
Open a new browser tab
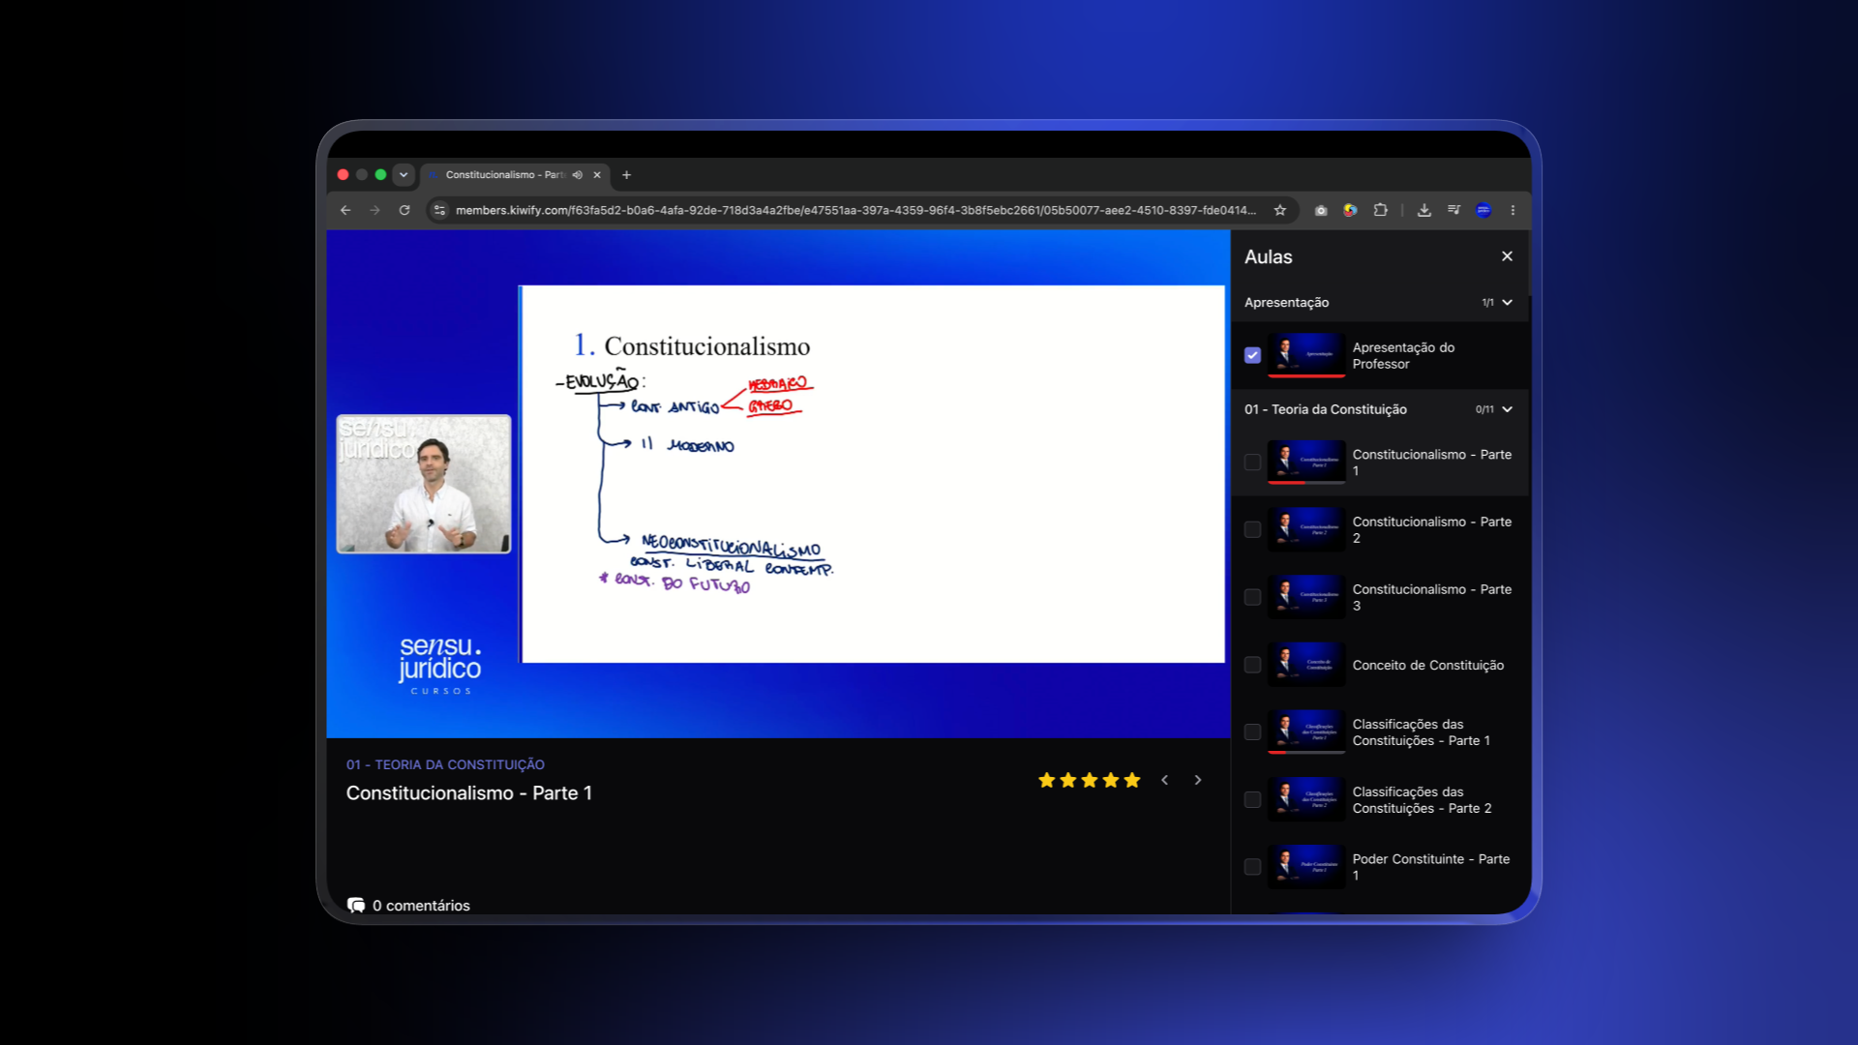click(x=626, y=175)
